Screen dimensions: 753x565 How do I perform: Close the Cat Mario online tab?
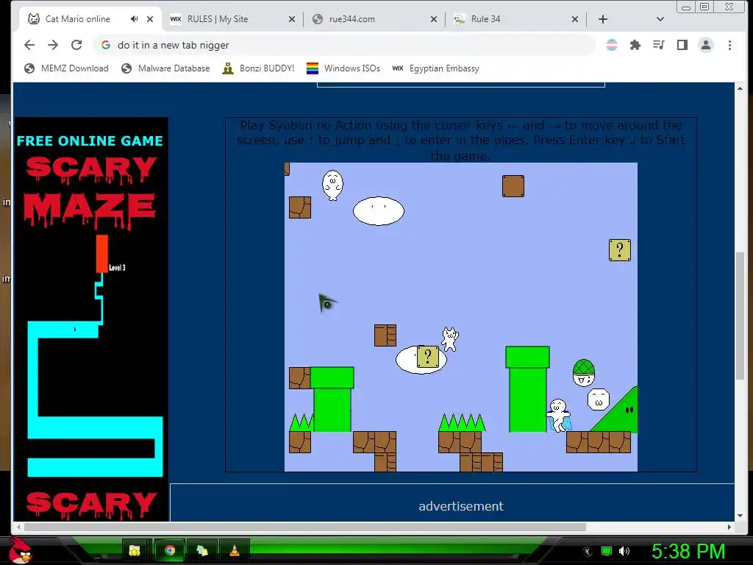(x=150, y=19)
